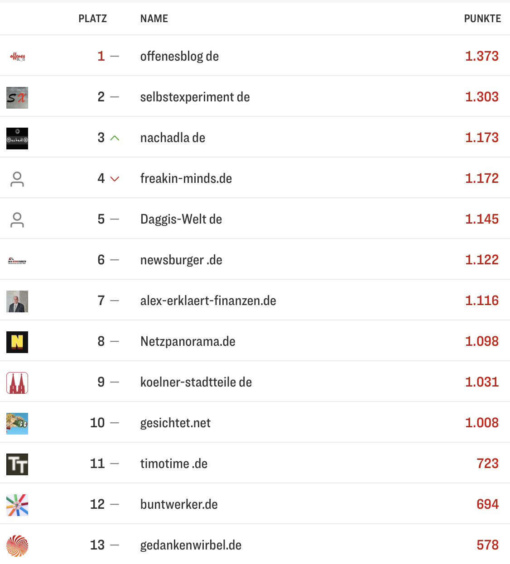Click the nachadla black logo icon

tap(17, 139)
